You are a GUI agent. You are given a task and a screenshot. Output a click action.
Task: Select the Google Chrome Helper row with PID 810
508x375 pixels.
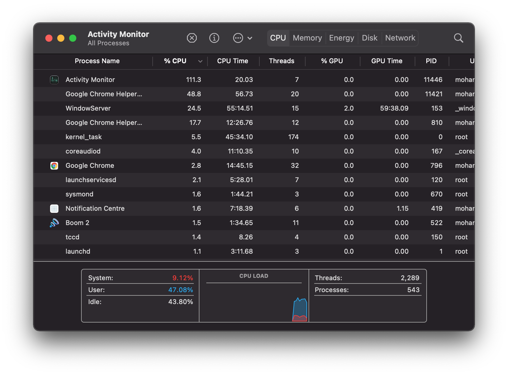click(x=254, y=123)
